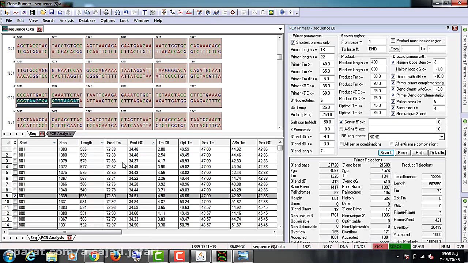
Task: Open the Options menu
Action: coord(107,20)
